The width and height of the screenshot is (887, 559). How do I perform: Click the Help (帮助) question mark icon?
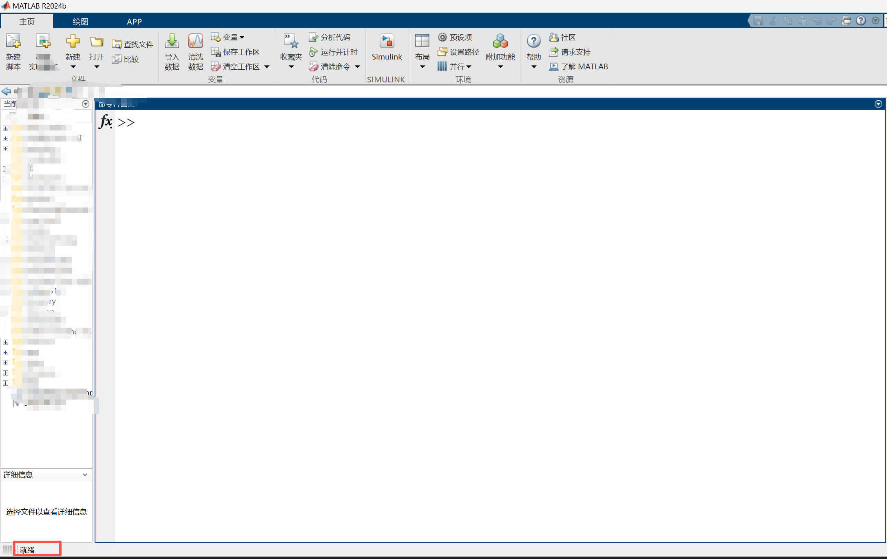pyautogui.click(x=533, y=41)
